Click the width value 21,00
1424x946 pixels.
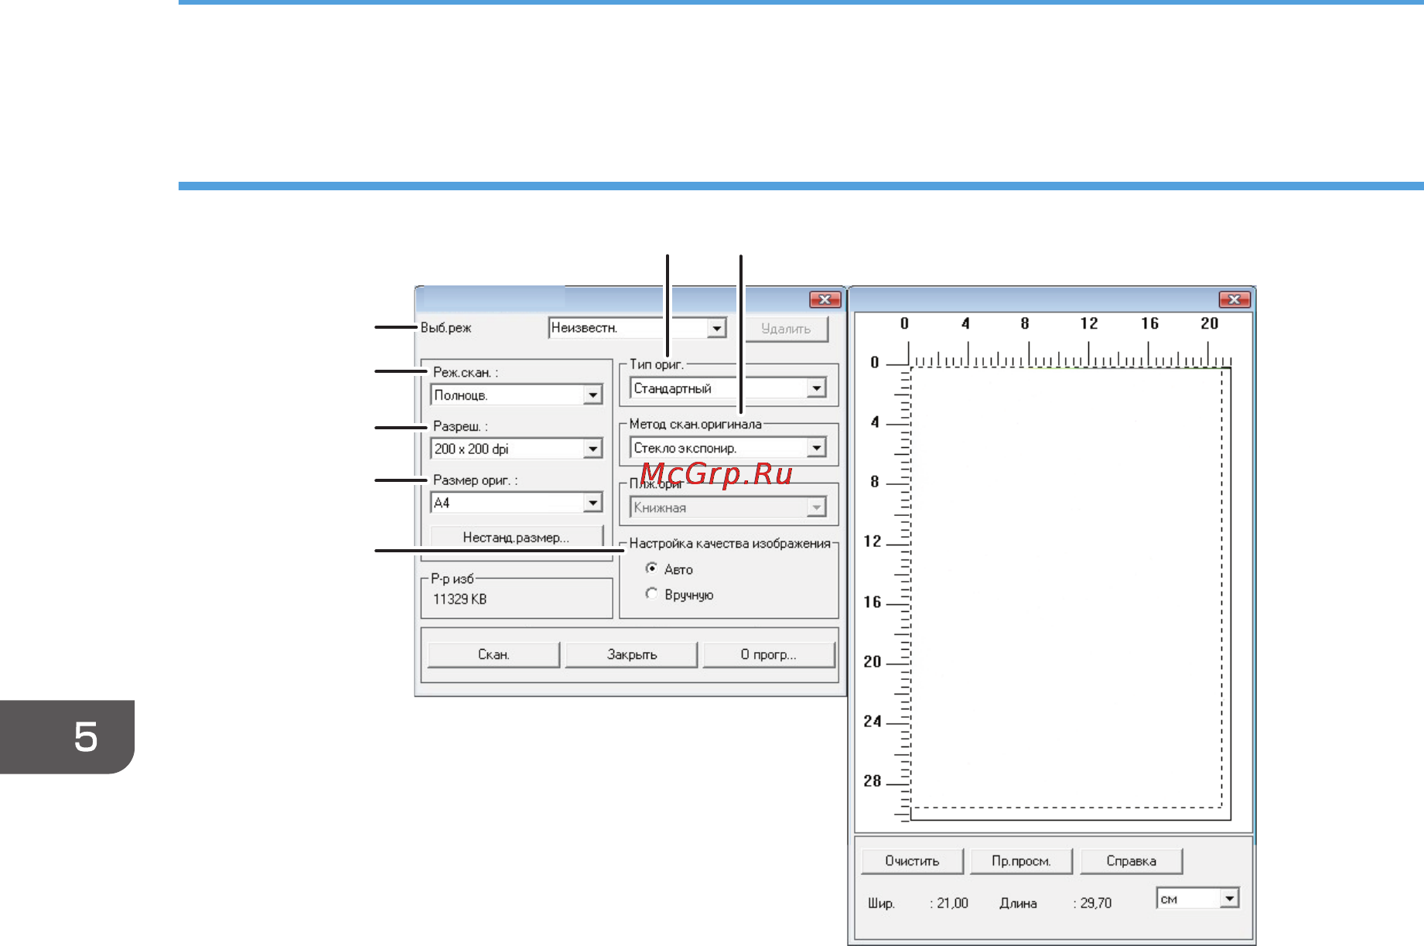952,903
